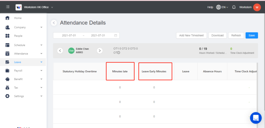Click Time Clock Adjustment summary label
This screenshot has width=265, height=128.
(x=242, y=53)
